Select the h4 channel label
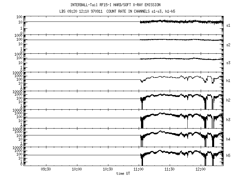This screenshot has height=179, width=235. tap(228, 139)
